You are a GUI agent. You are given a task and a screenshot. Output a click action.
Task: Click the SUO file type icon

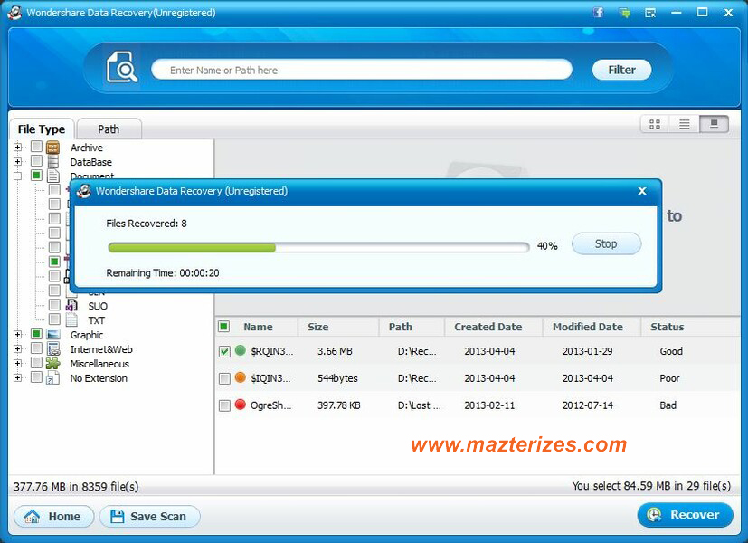click(71, 305)
